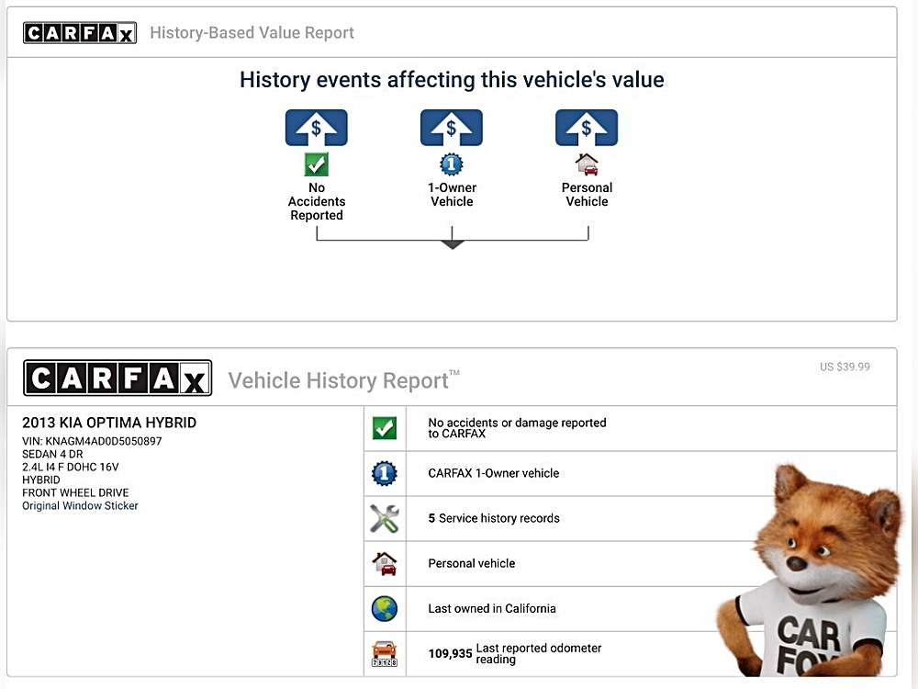Click the house icon in the Personal vehicle row
918x689 pixels.
(384, 564)
